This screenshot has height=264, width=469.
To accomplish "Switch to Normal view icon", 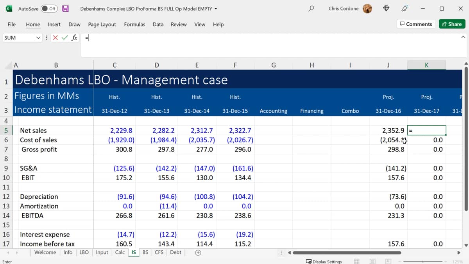I will [x=357, y=261].
